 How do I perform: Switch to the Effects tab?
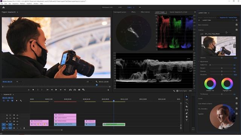pyautogui.click(x=133, y=12)
